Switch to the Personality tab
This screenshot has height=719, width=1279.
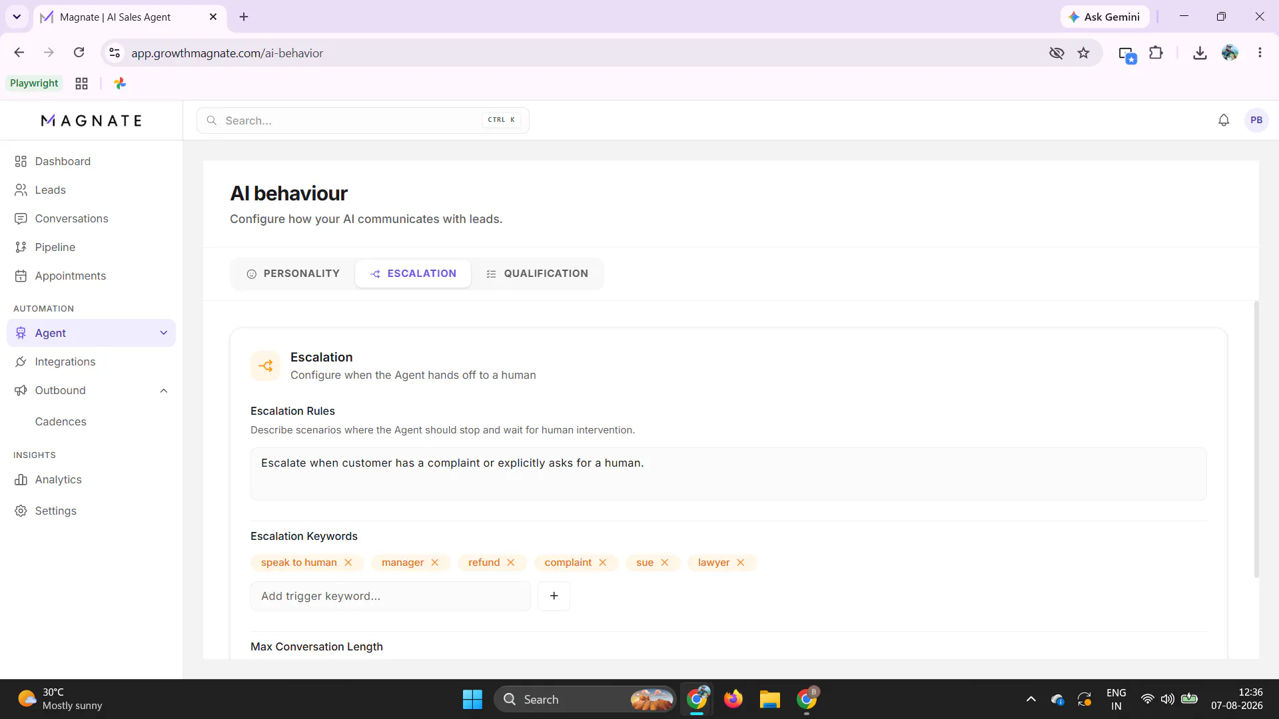tap(293, 274)
